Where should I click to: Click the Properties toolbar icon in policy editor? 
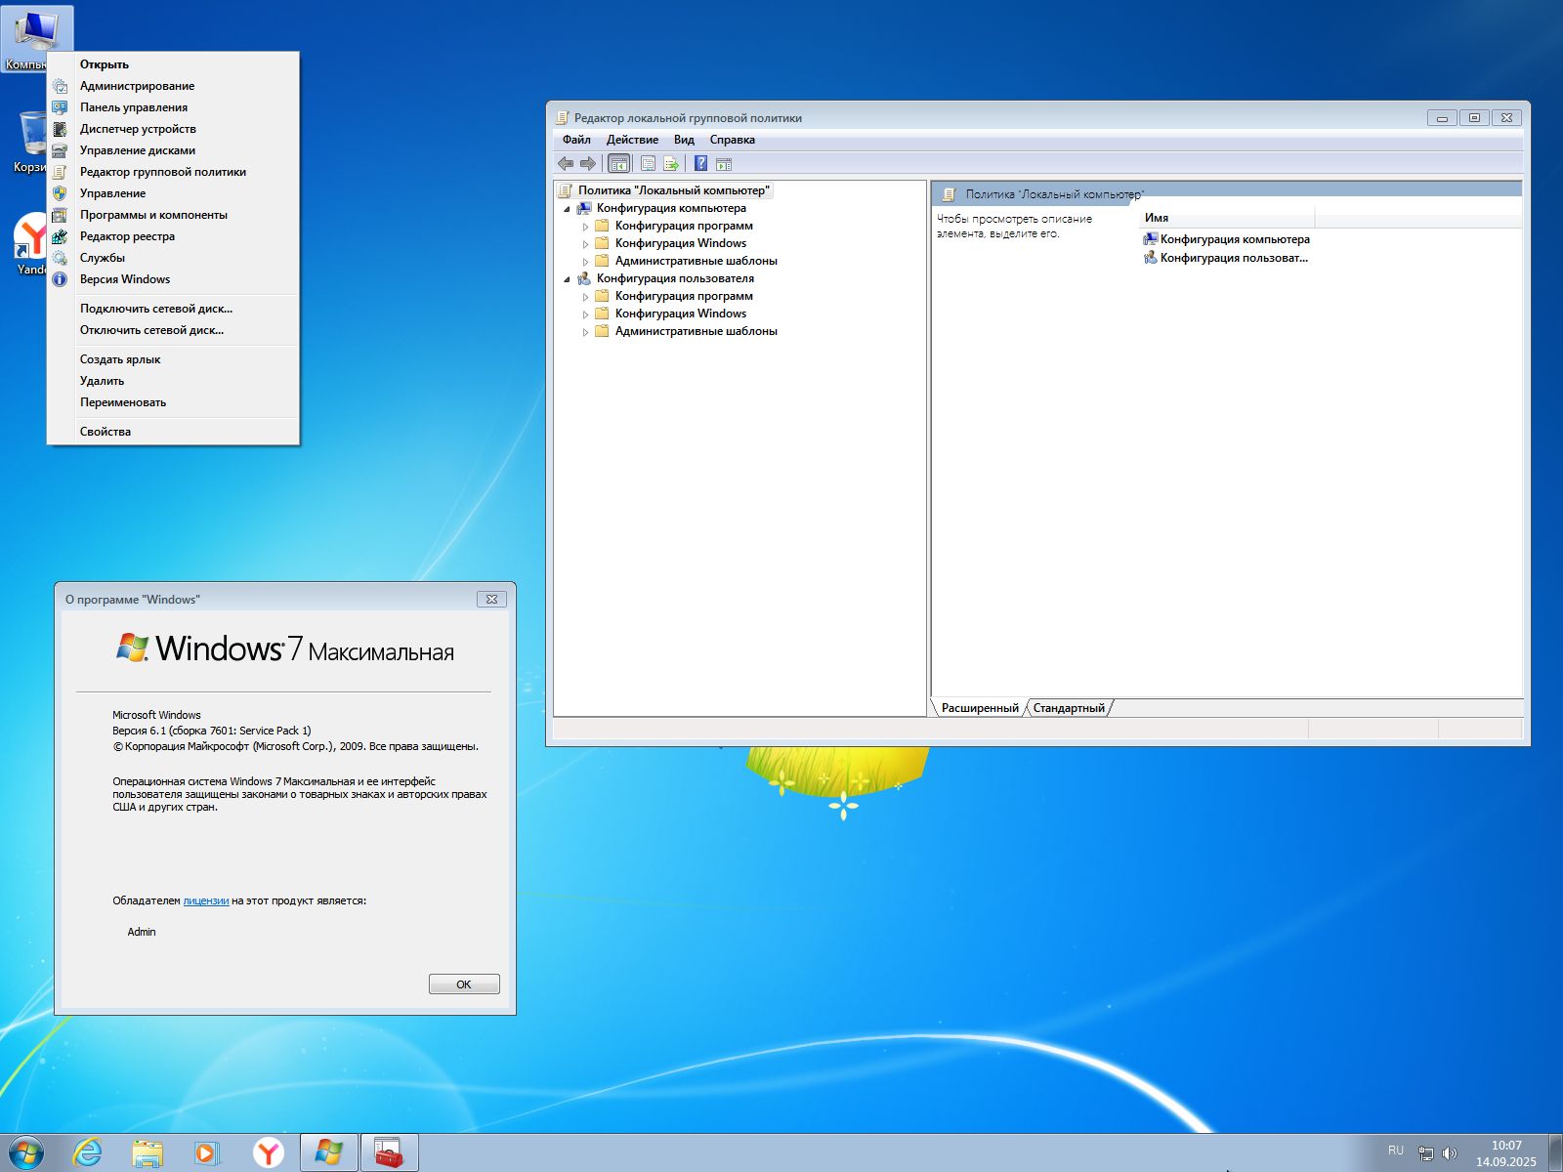[648, 163]
